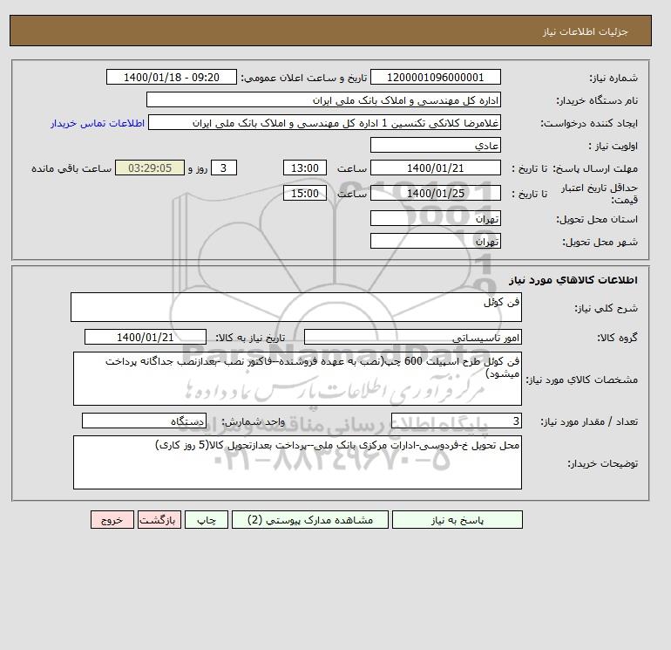Click unit field showing دستگاه
671x650 pixels.
(x=144, y=421)
